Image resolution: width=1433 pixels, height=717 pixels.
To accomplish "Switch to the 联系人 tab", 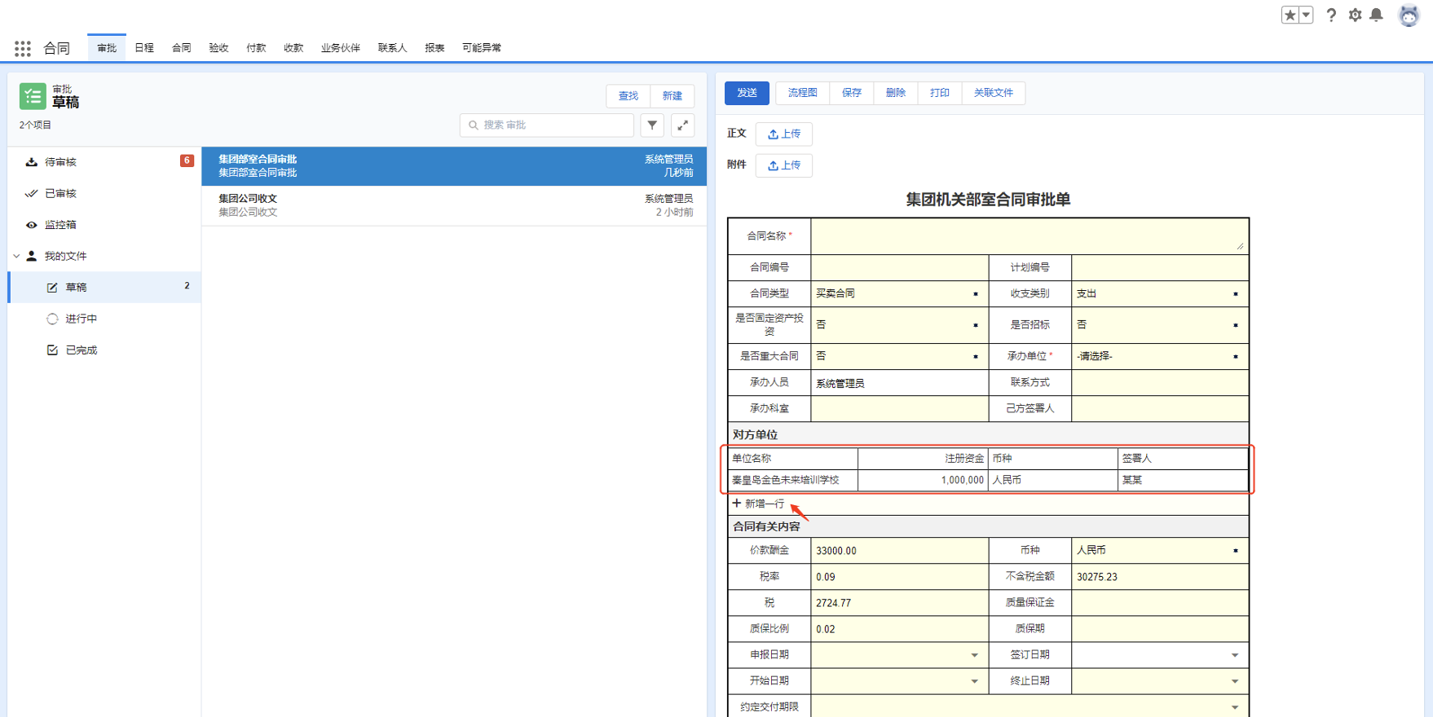I will (x=392, y=48).
